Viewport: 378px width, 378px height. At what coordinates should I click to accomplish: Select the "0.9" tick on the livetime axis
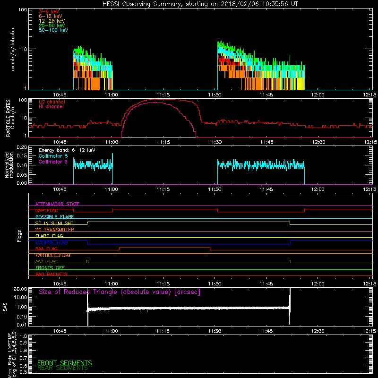[23, 343]
